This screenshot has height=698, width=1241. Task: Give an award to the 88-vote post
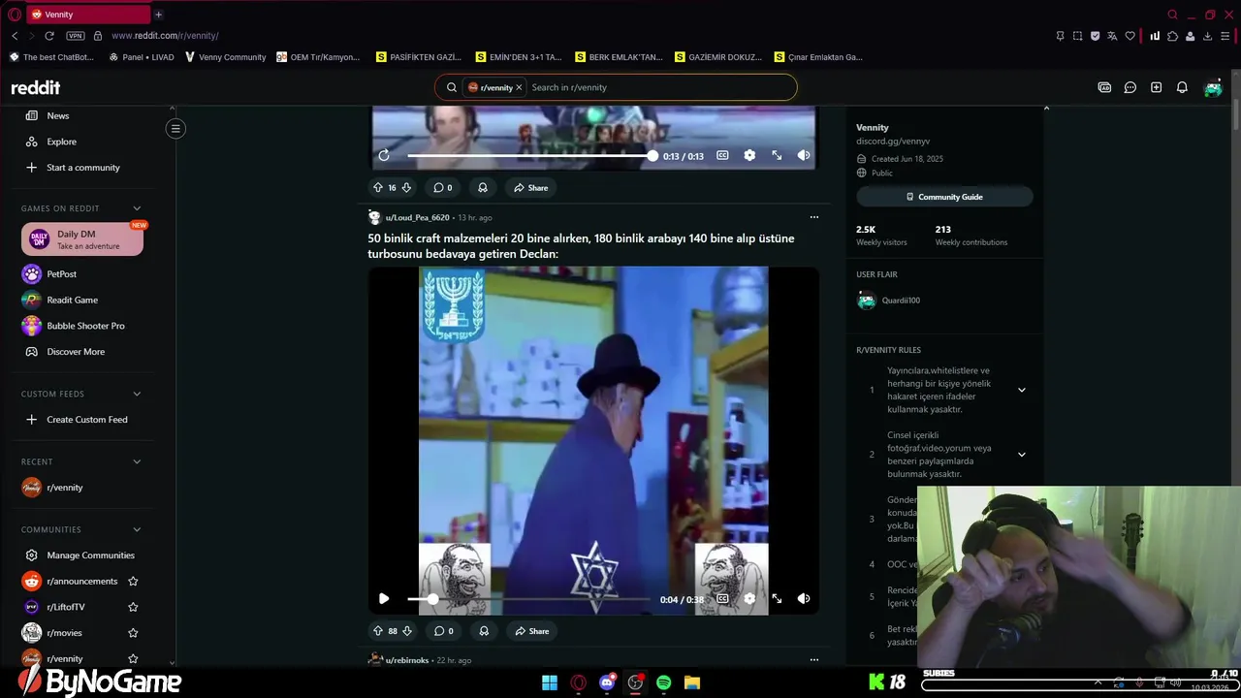(484, 631)
